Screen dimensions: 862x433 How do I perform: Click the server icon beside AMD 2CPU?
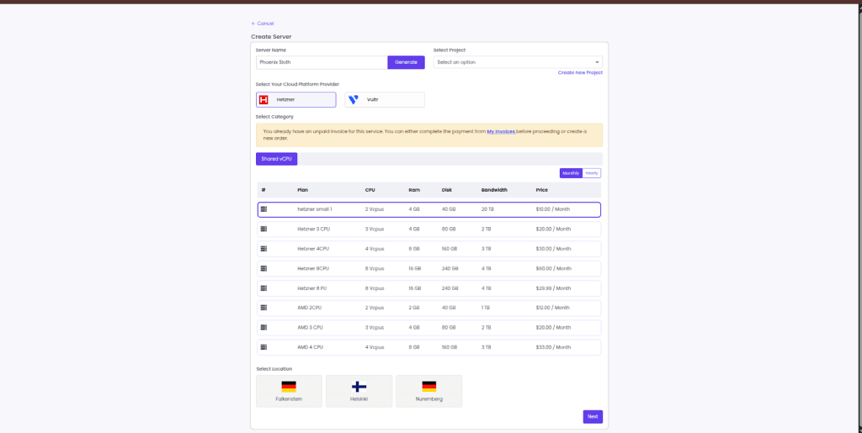pyautogui.click(x=263, y=308)
